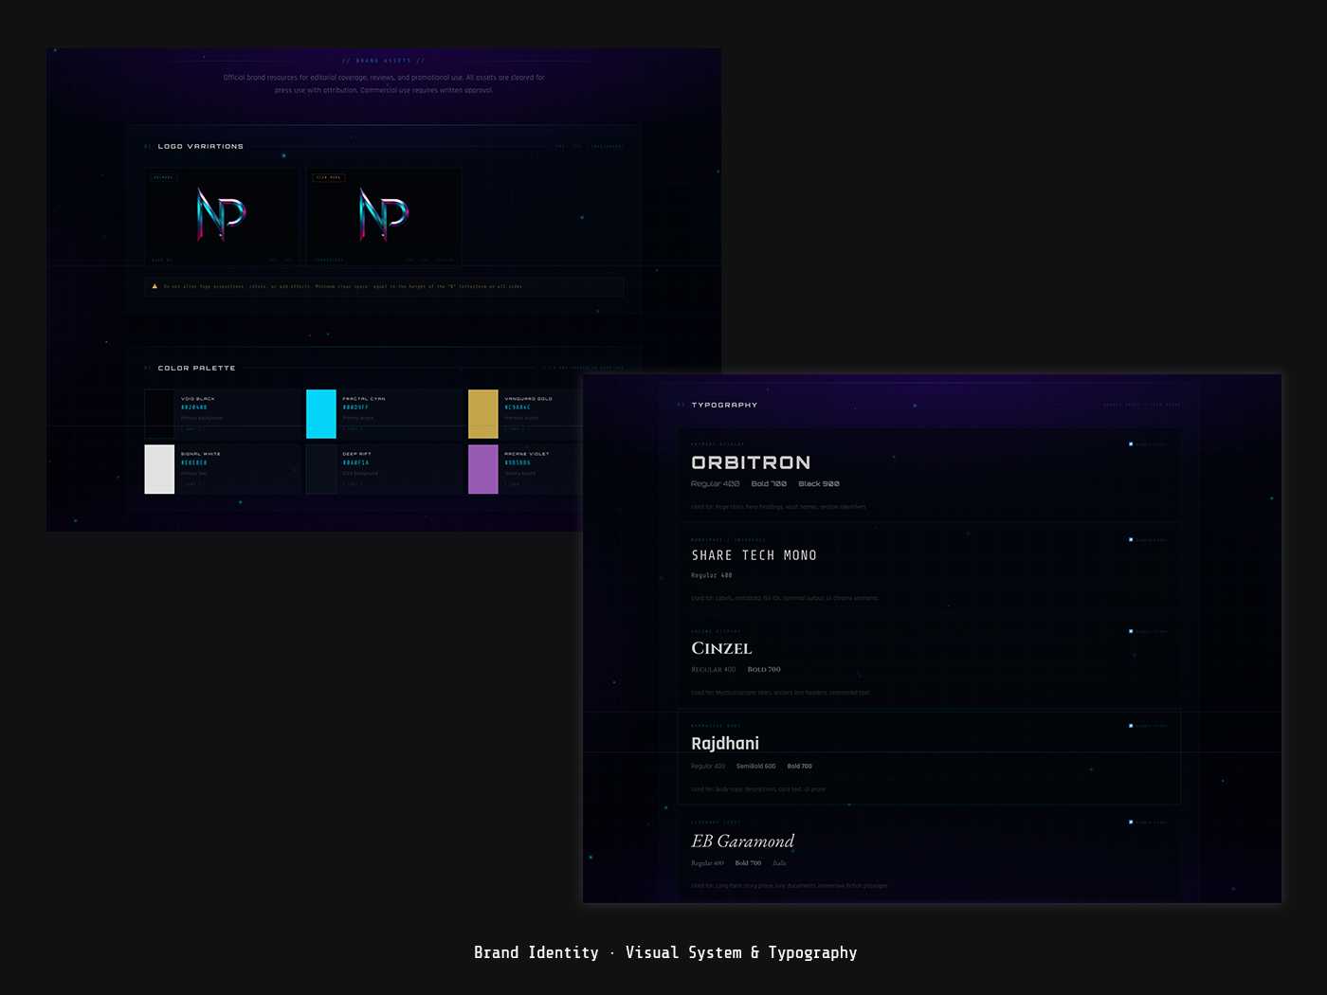Click EB Garamond's Regular 400 label
The height and width of the screenshot is (995, 1327).
click(x=707, y=863)
